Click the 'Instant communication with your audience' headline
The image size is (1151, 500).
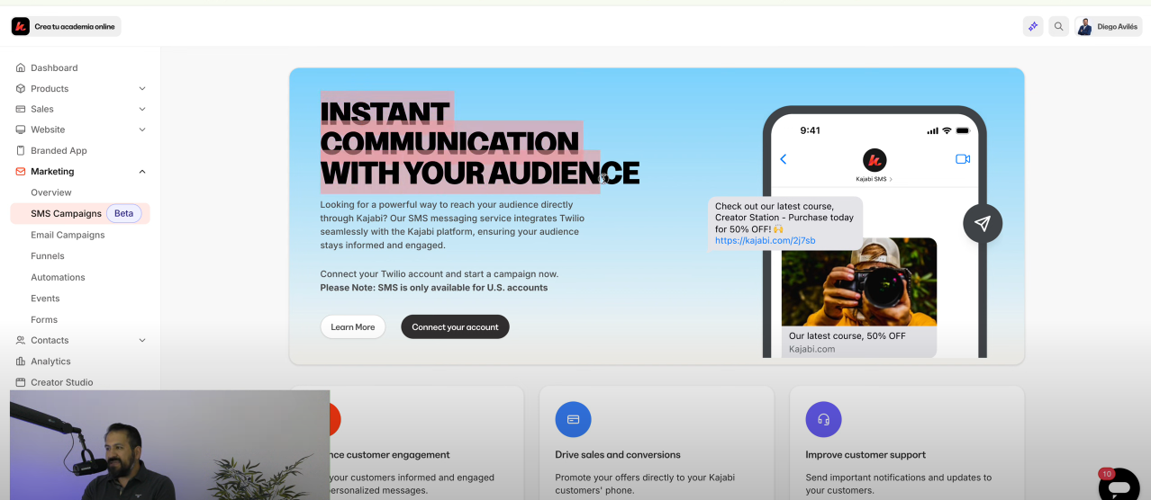coord(479,142)
